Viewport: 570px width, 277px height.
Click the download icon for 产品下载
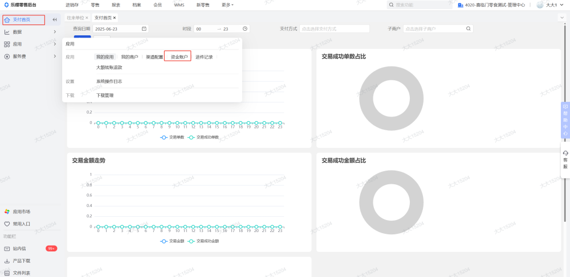7,261
